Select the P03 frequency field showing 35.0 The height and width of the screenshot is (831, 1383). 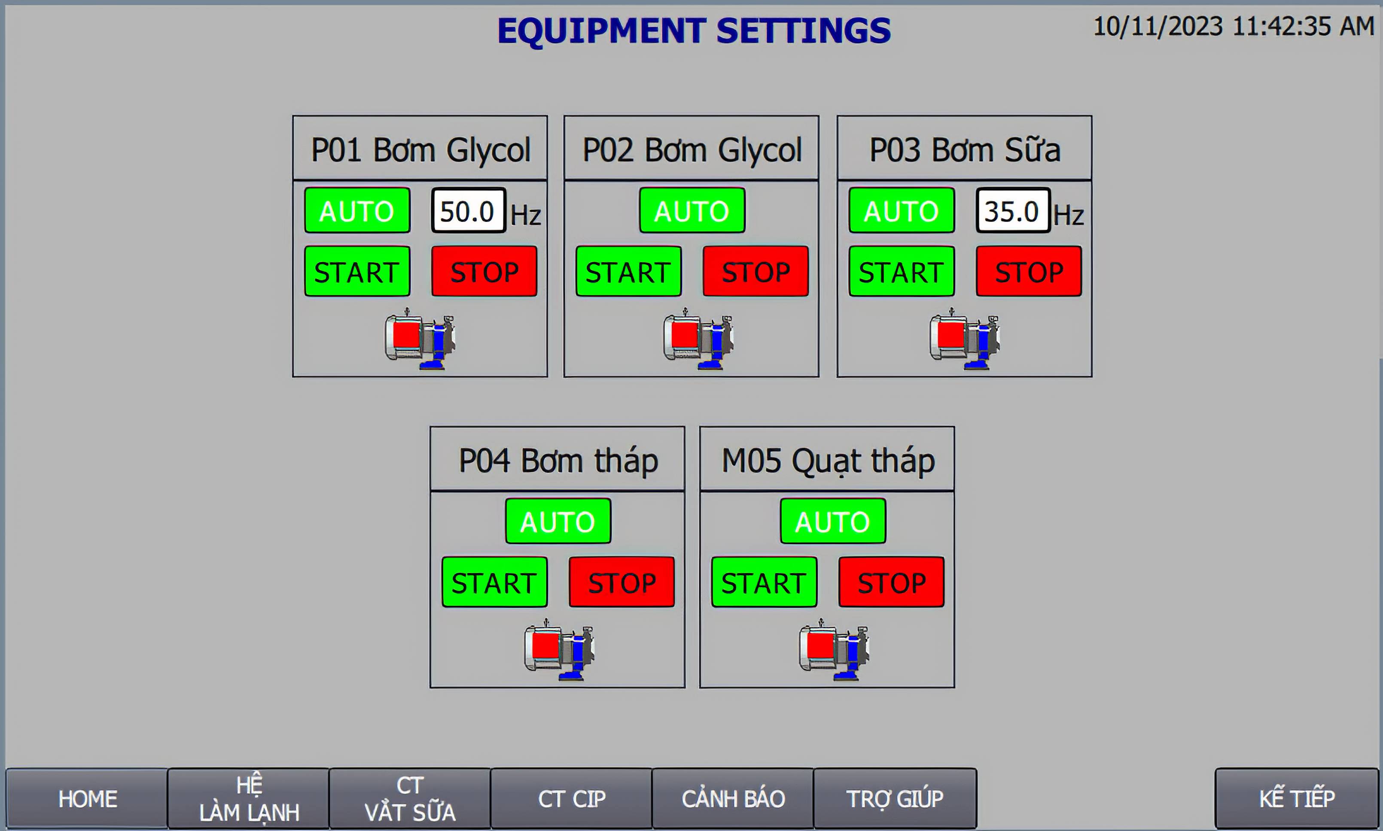[x=1013, y=211]
